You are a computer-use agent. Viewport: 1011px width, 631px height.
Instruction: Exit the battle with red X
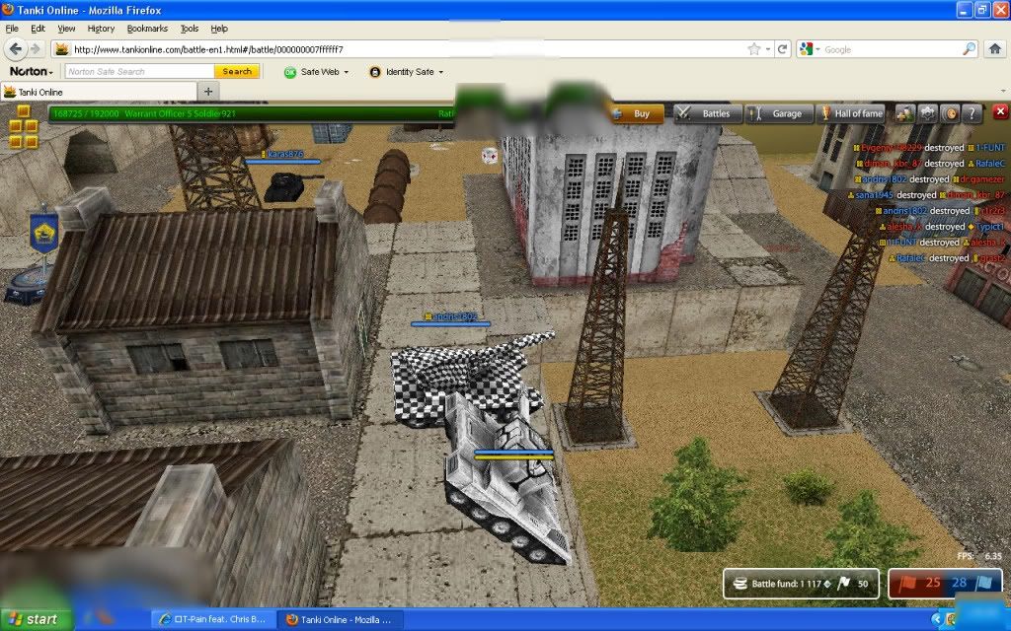pos(1000,112)
